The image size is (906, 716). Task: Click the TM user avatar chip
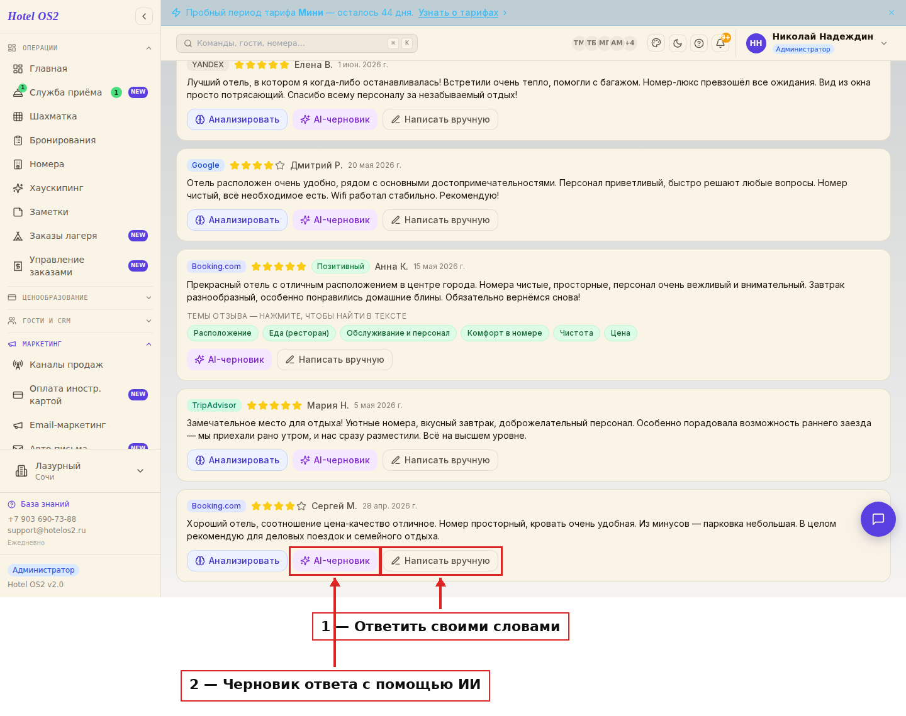coord(579,43)
